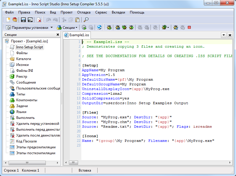
Task: Open the tab list dropdown arrow
Action: pos(224,35)
